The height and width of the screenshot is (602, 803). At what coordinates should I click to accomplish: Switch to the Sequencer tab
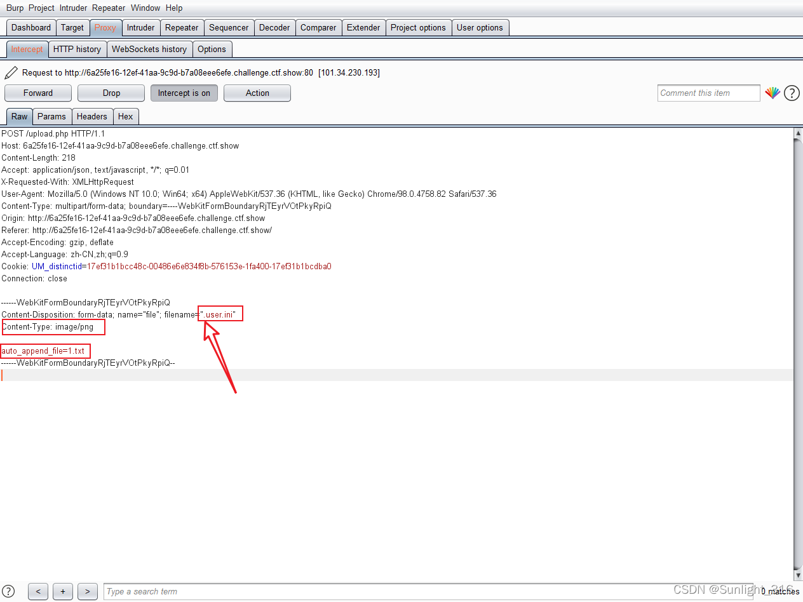coord(229,27)
